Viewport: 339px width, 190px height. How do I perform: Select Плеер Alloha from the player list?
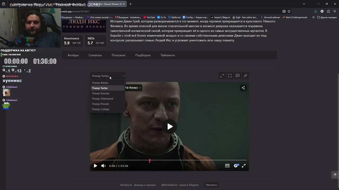(x=108, y=83)
